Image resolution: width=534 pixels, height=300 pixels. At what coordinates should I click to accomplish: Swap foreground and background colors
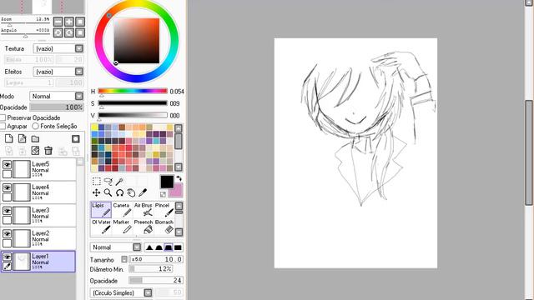179,178
